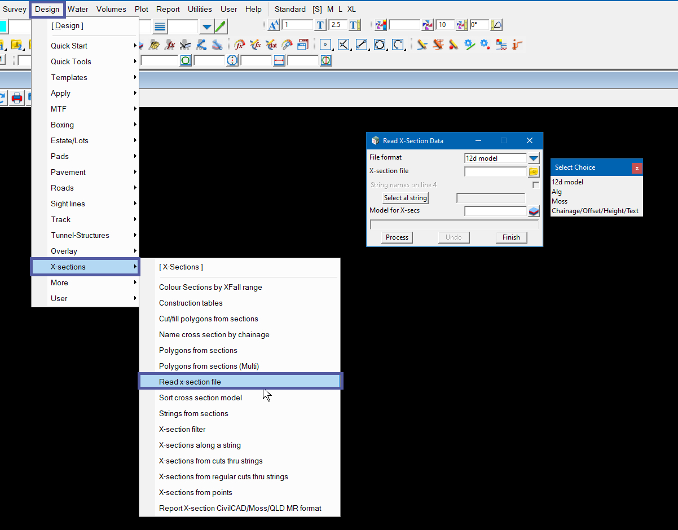Click the AA text style icon
The height and width of the screenshot is (530, 678).
pyautogui.click(x=274, y=25)
